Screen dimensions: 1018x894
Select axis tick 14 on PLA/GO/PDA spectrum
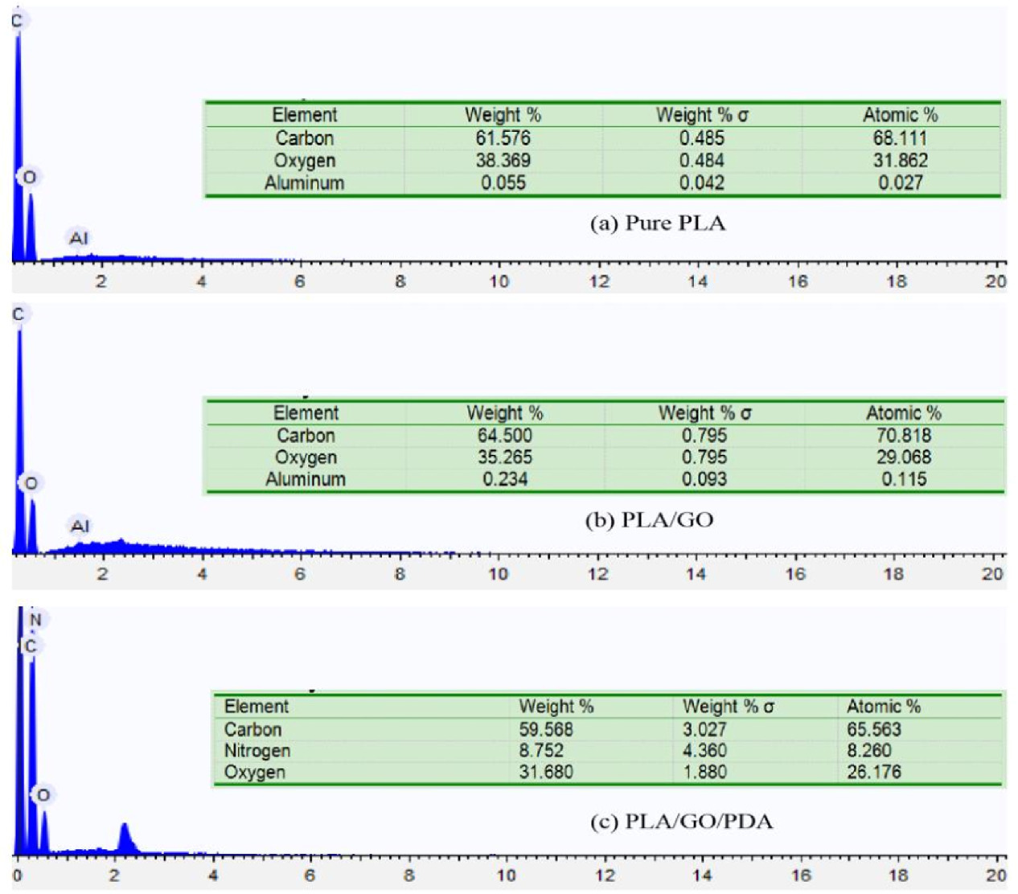pos(702,876)
